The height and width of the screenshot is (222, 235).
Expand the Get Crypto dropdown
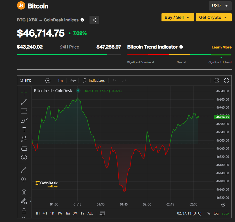coord(213,17)
